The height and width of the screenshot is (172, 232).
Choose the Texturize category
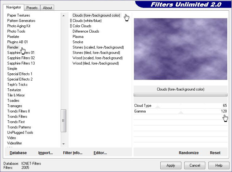(14, 90)
